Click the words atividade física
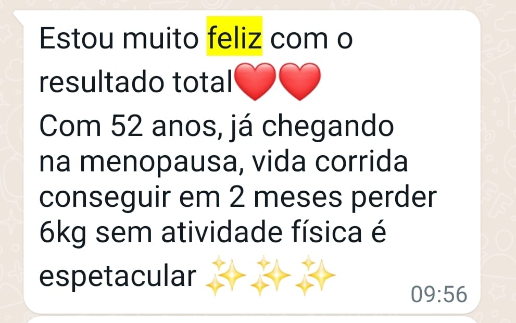Screen dimensions: 516x323 [x=261, y=232]
